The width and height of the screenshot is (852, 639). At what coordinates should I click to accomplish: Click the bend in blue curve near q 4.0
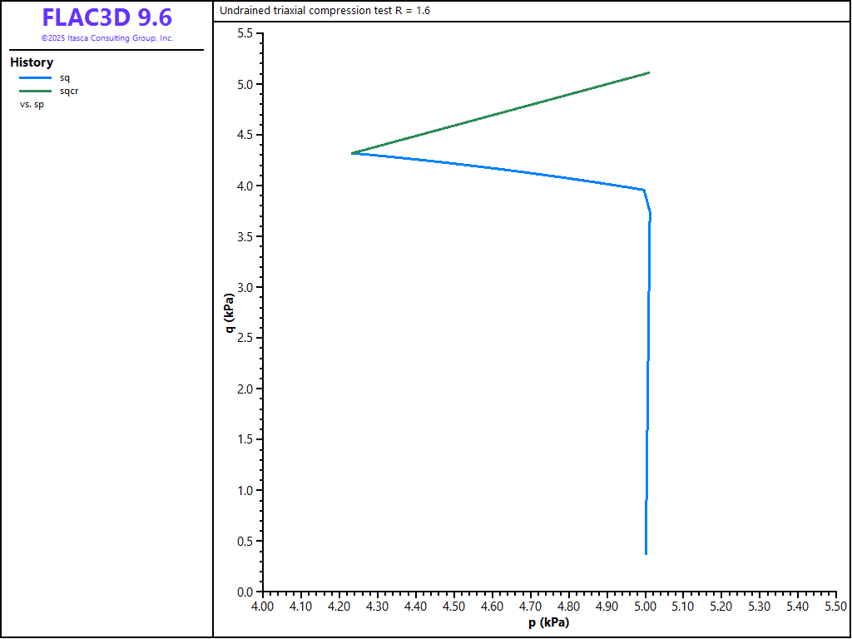(x=644, y=191)
